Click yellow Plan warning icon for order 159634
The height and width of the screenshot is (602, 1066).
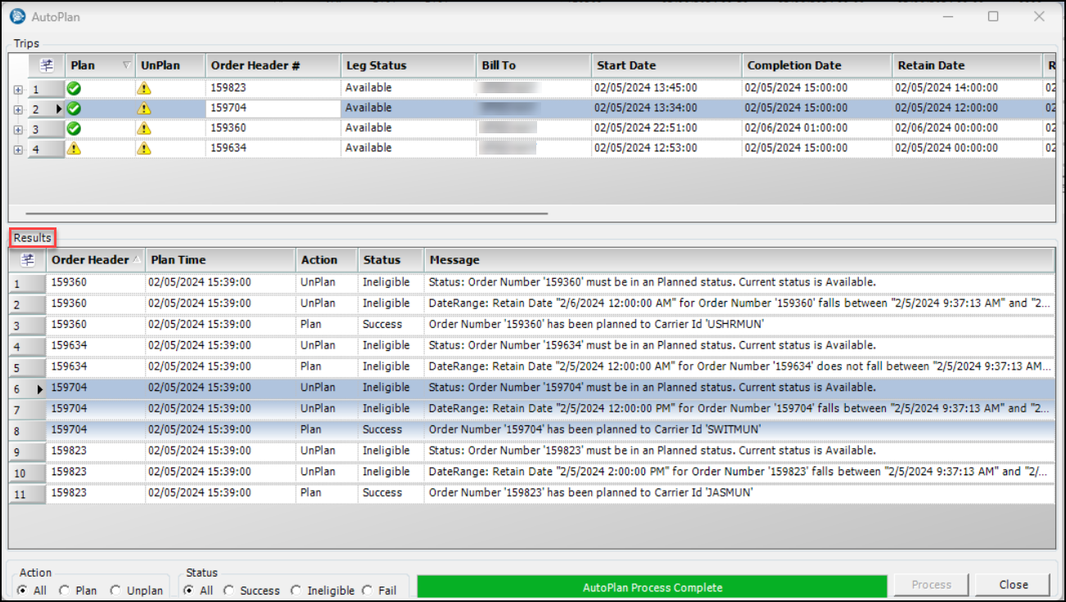[74, 148]
